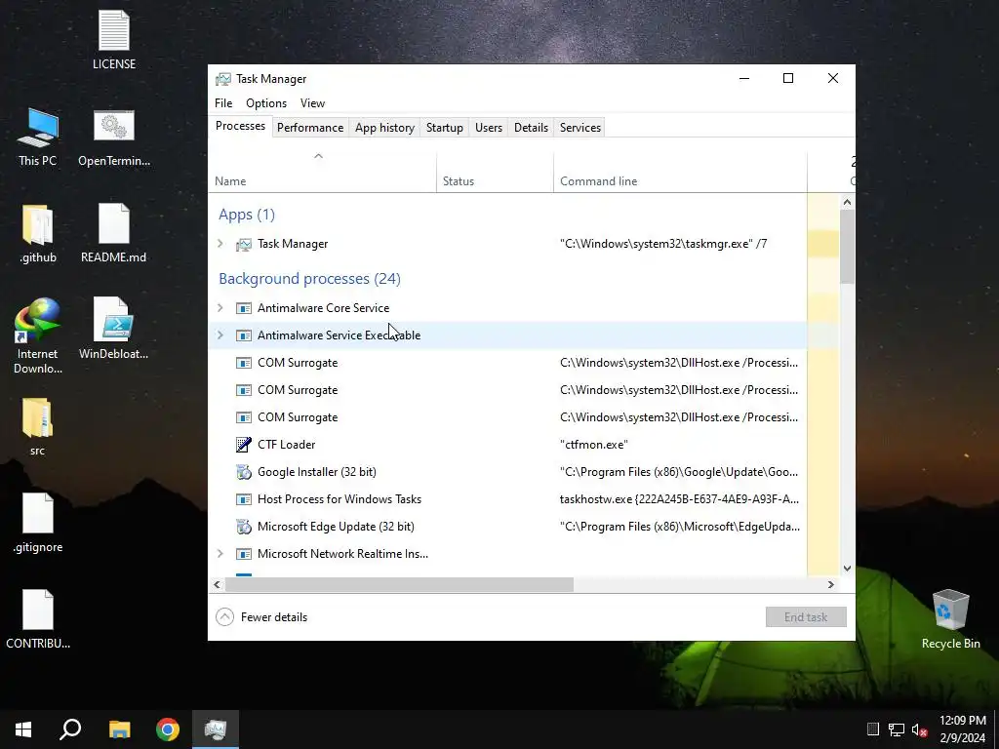Image resolution: width=999 pixels, height=749 pixels.
Task: Switch to the Details tab
Action: pos(532,128)
